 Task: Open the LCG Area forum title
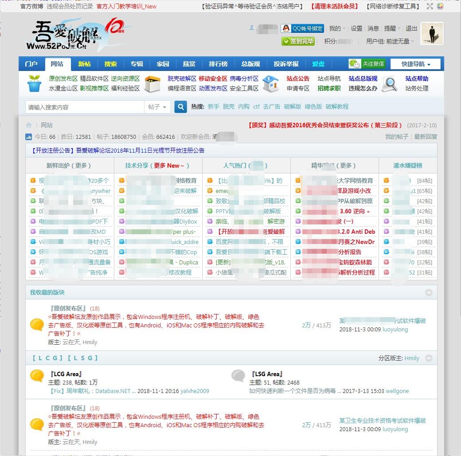click(66, 374)
